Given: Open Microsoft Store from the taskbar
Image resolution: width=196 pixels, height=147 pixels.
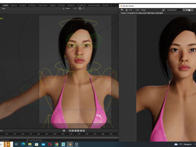Looking at the screenshot, I should [x=36, y=144].
